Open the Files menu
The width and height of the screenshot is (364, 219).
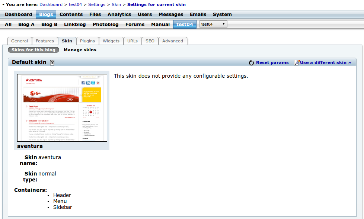point(95,15)
